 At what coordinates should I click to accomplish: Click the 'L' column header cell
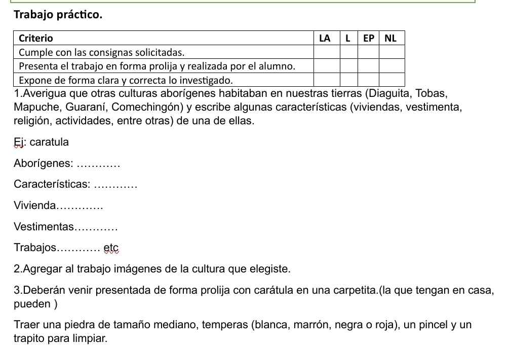tap(348, 38)
